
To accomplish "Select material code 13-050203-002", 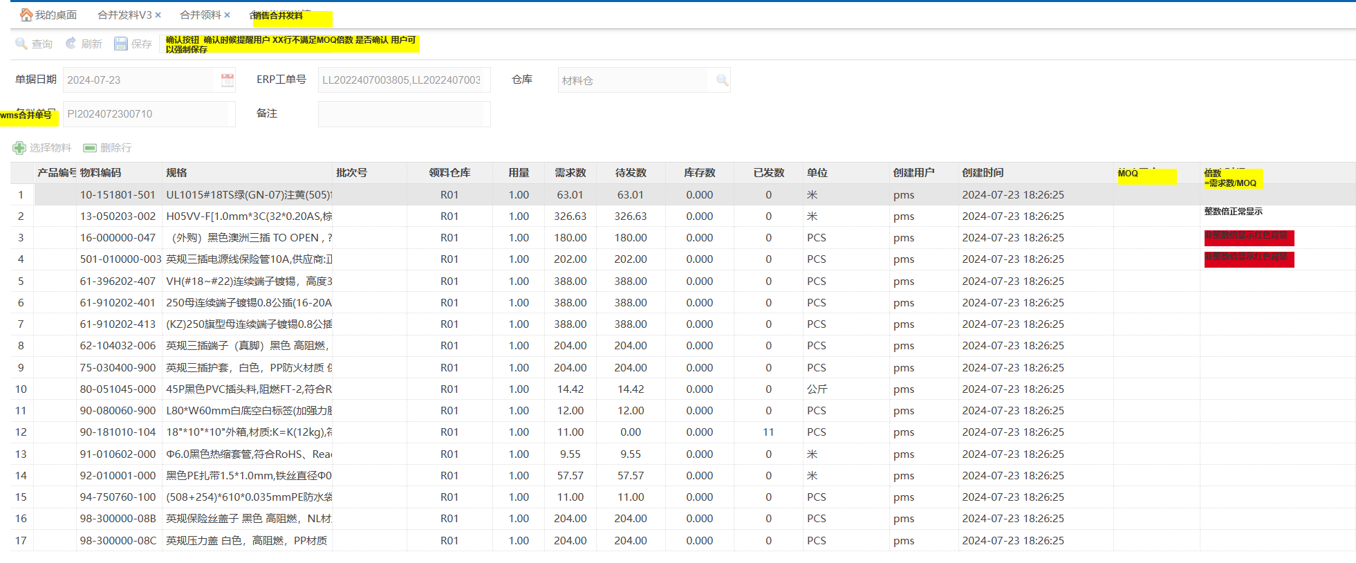I will click(118, 216).
